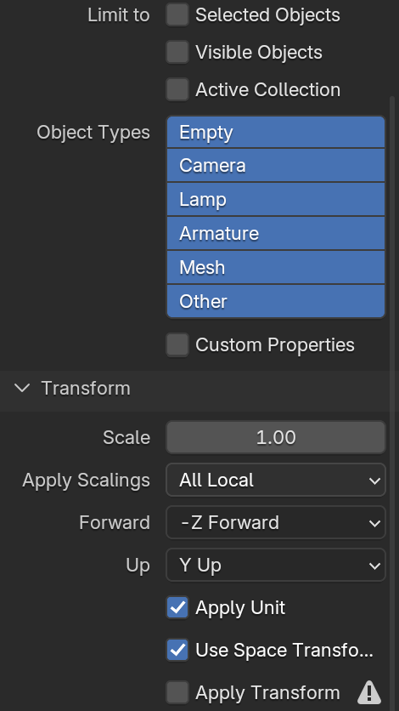Enable Apply Transform checkbox

click(177, 692)
